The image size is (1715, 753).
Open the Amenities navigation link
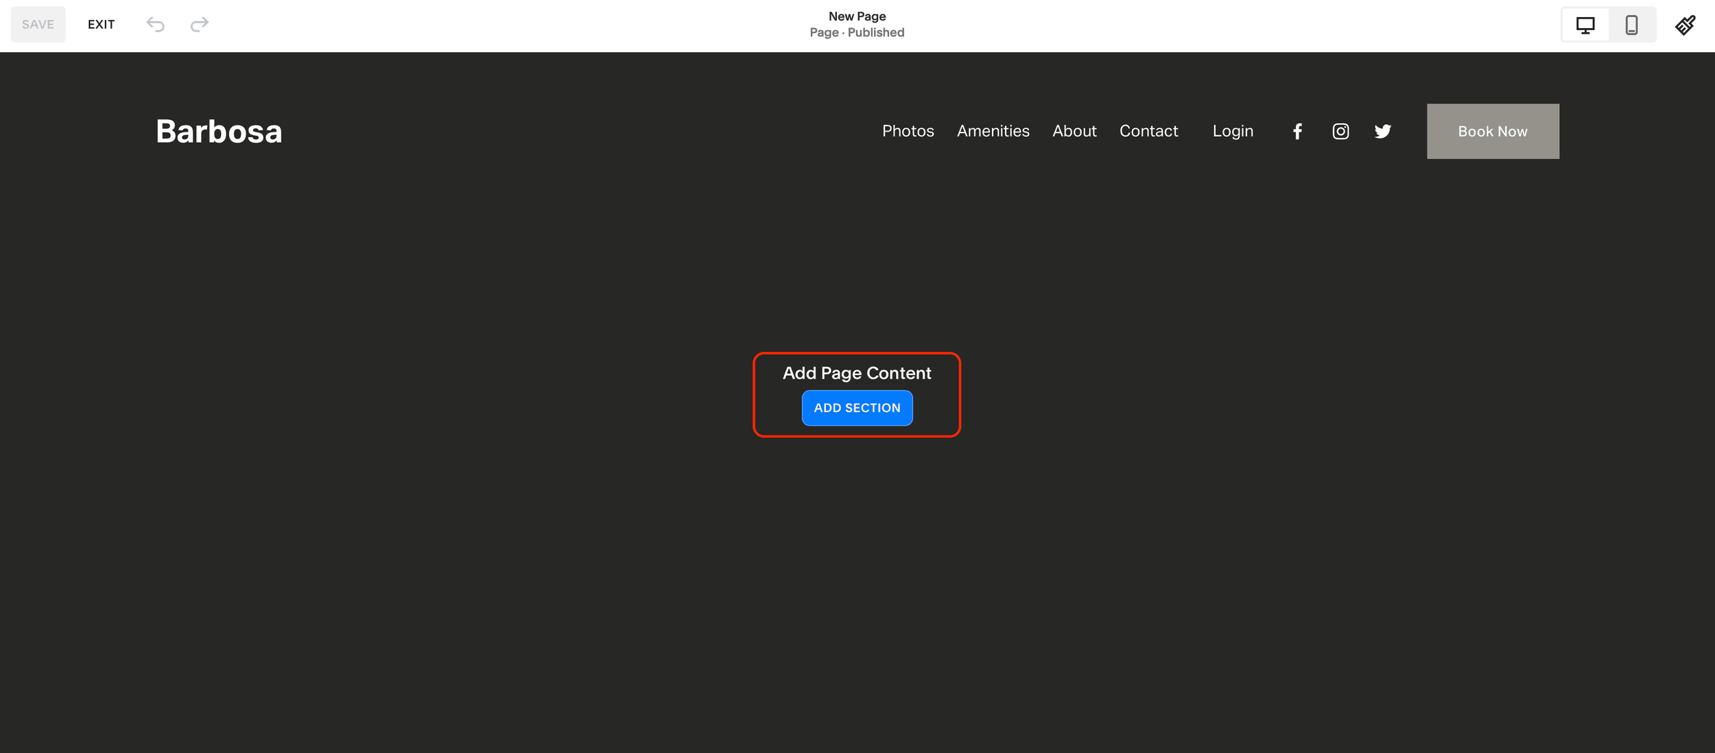993,131
